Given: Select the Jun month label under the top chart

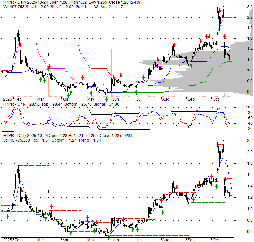Looking at the screenshot, I should point(116,99).
